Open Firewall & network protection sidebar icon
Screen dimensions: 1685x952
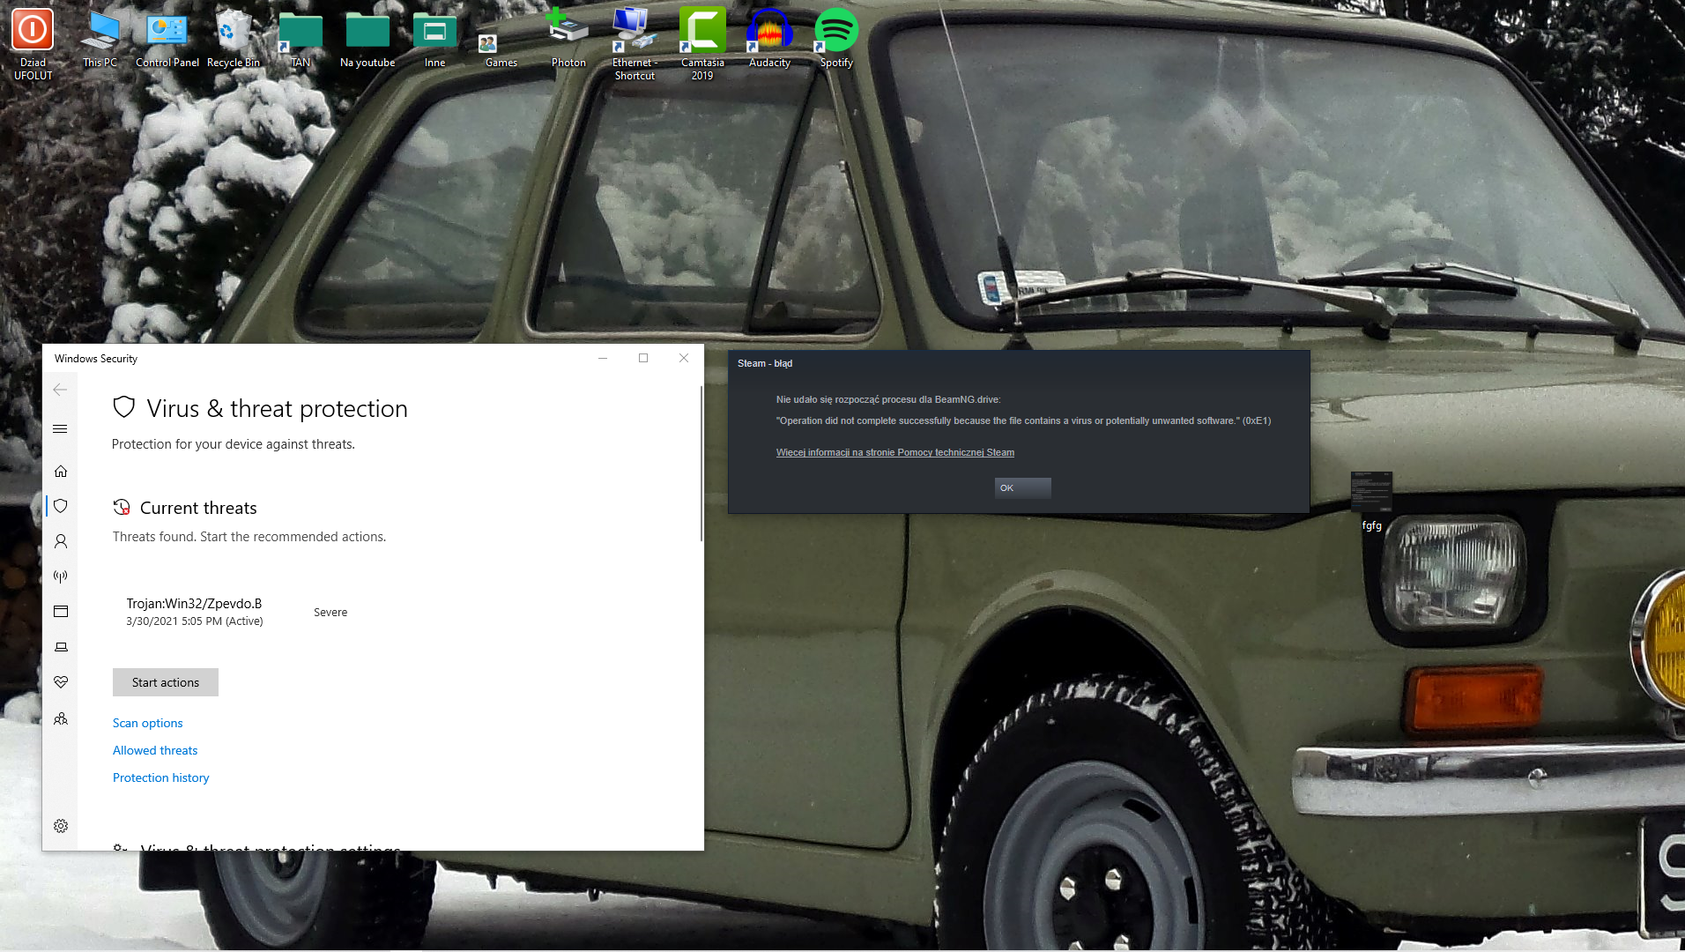point(61,576)
